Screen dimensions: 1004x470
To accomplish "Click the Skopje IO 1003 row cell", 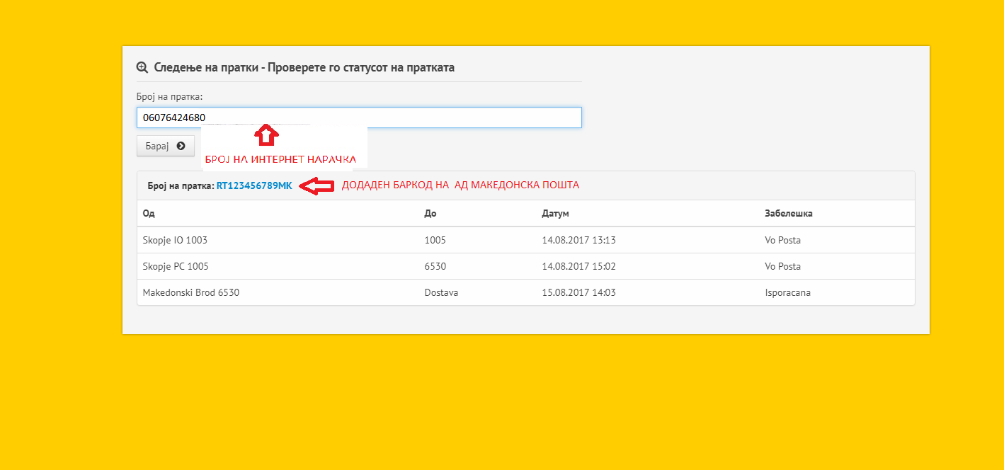I will [175, 240].
